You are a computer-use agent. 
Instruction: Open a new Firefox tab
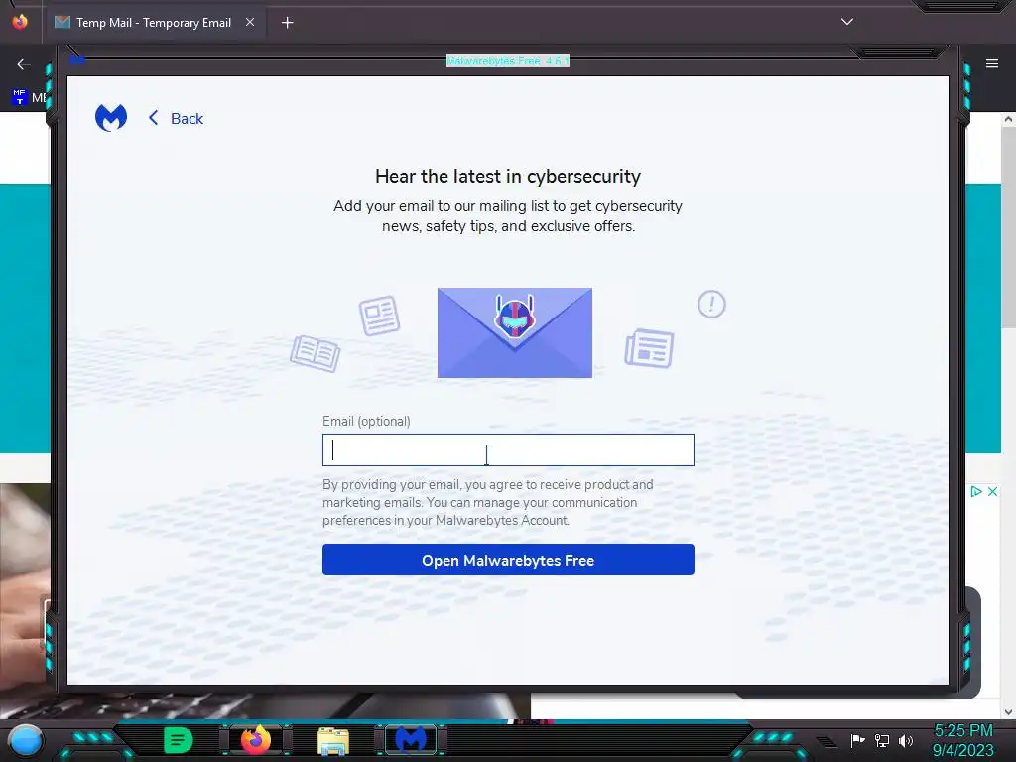point(287,23)
